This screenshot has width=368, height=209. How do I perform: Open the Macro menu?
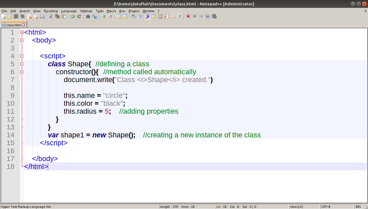(x=111, y=11)
